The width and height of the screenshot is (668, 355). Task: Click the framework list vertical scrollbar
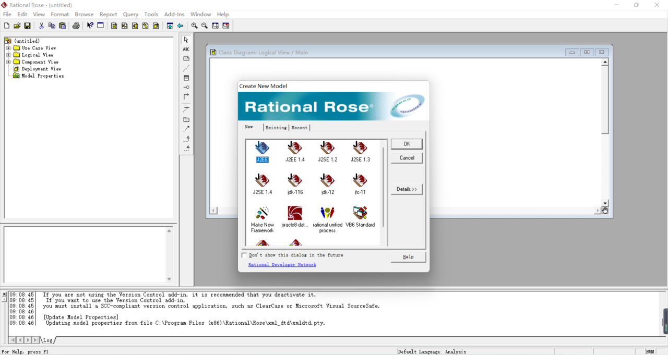(x=384, y=188)
